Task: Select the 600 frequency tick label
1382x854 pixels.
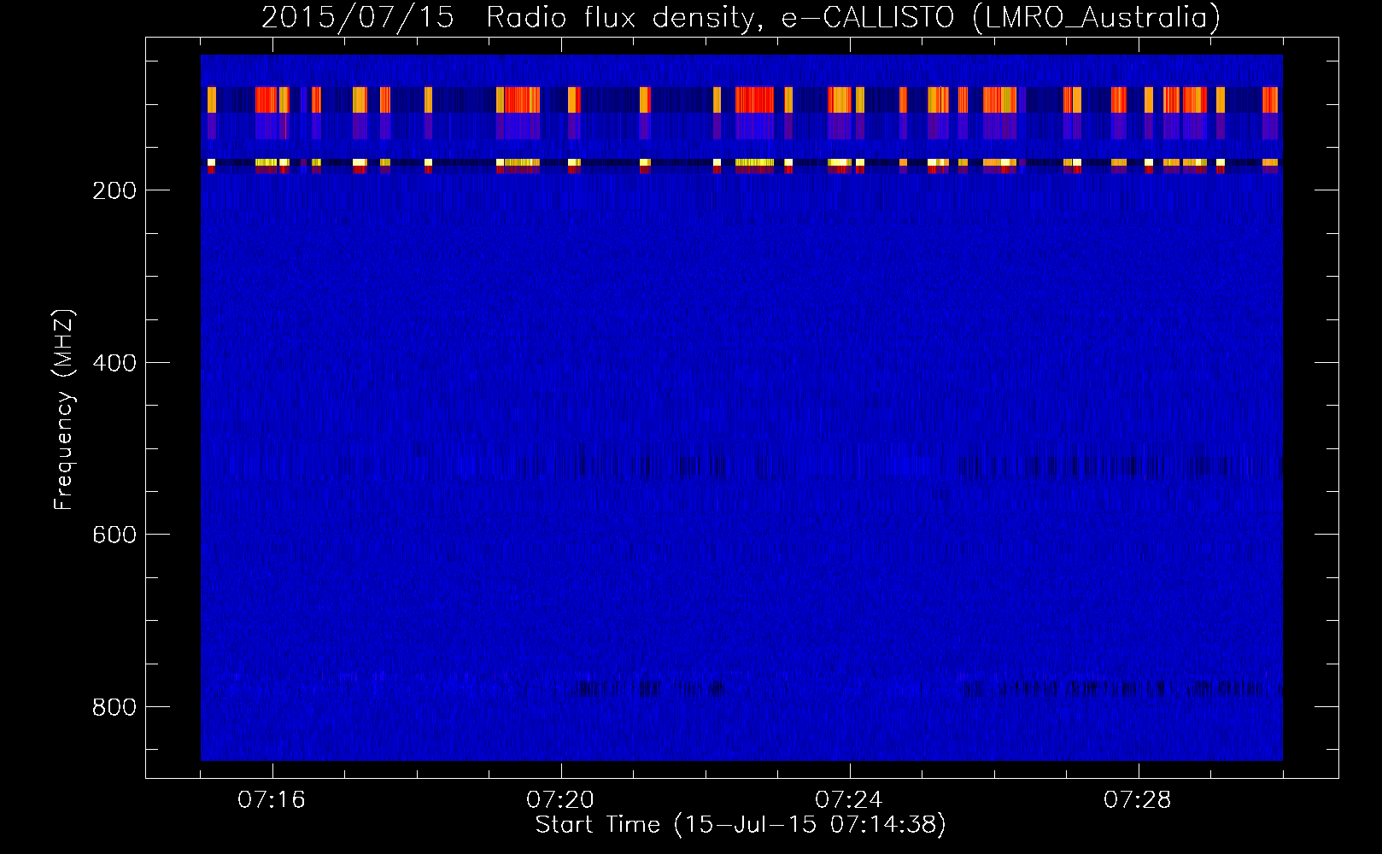Action: pos(114,535)
